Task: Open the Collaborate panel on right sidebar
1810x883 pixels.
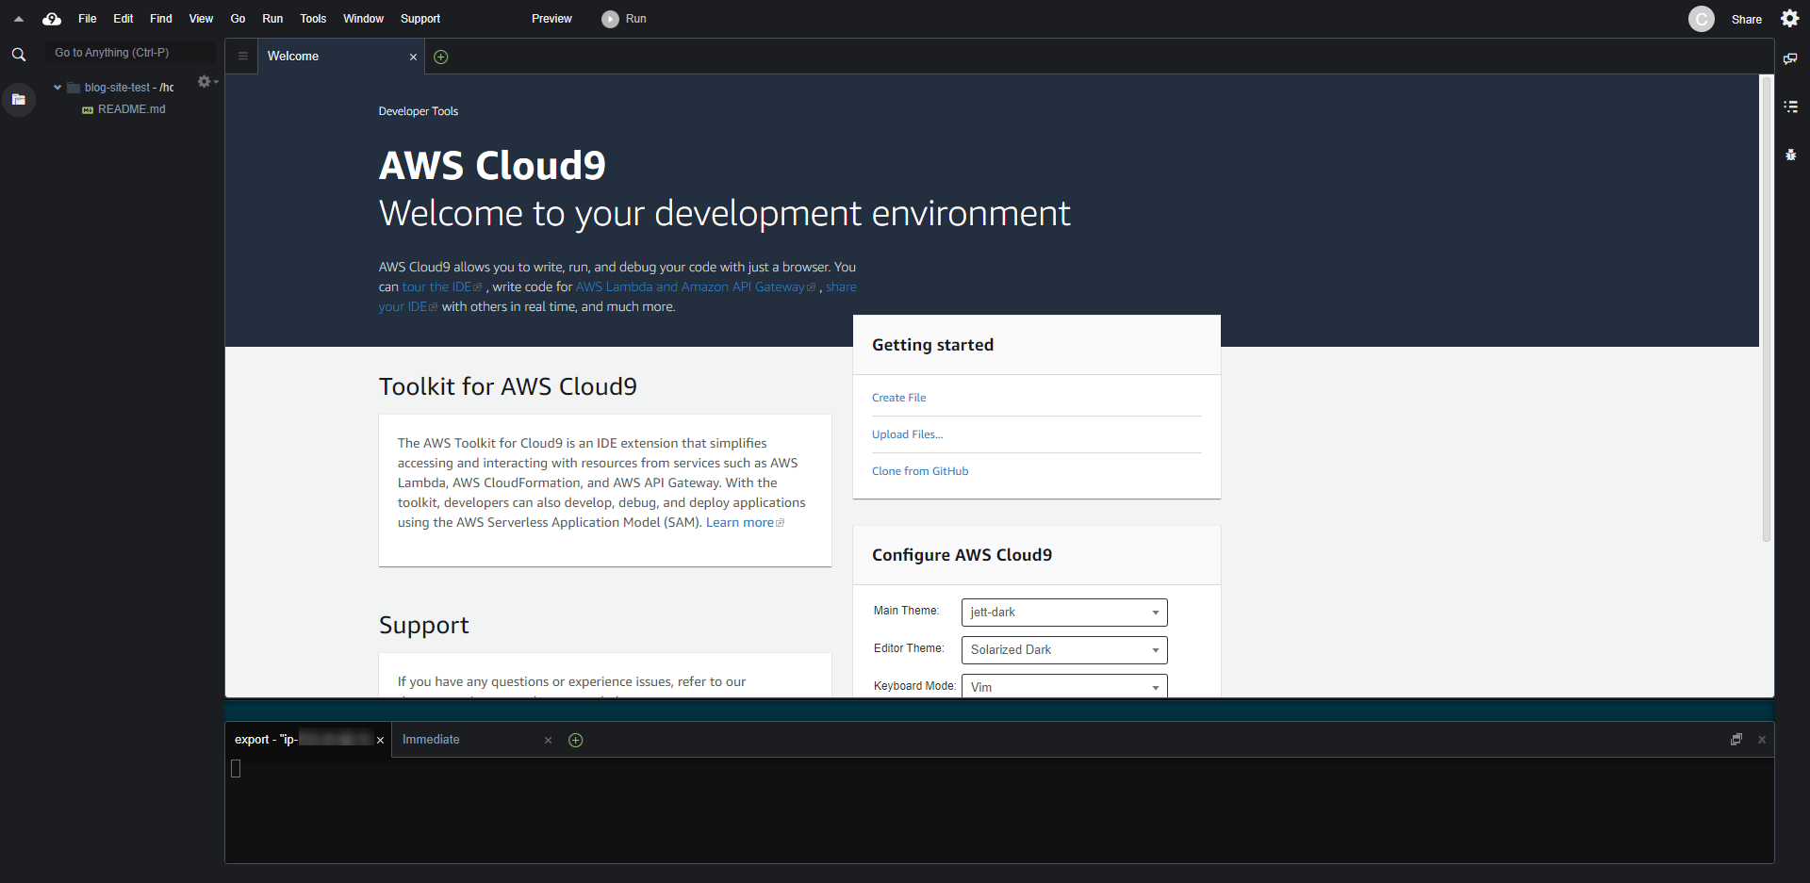Action: 1790,58
